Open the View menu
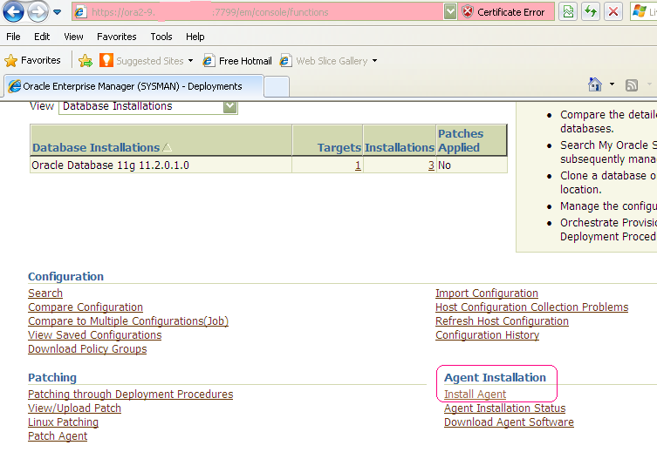Image resolution: width=657 pixels, height=452 pixels. click(73, 37)
